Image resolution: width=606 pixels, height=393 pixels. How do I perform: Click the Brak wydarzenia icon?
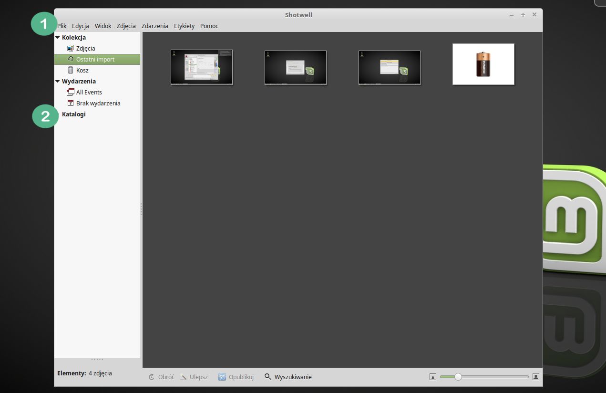tap(71, 103)
